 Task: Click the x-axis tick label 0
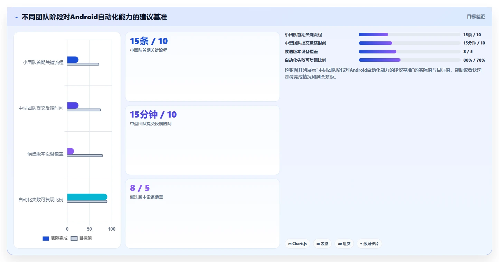pyautogui.click(x=67, y=229)
